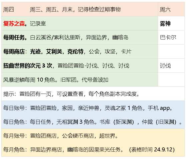Screen dimensions: 186x159
Task: Click the bold shop name "艾利芙"
Action: pos(54,52)
